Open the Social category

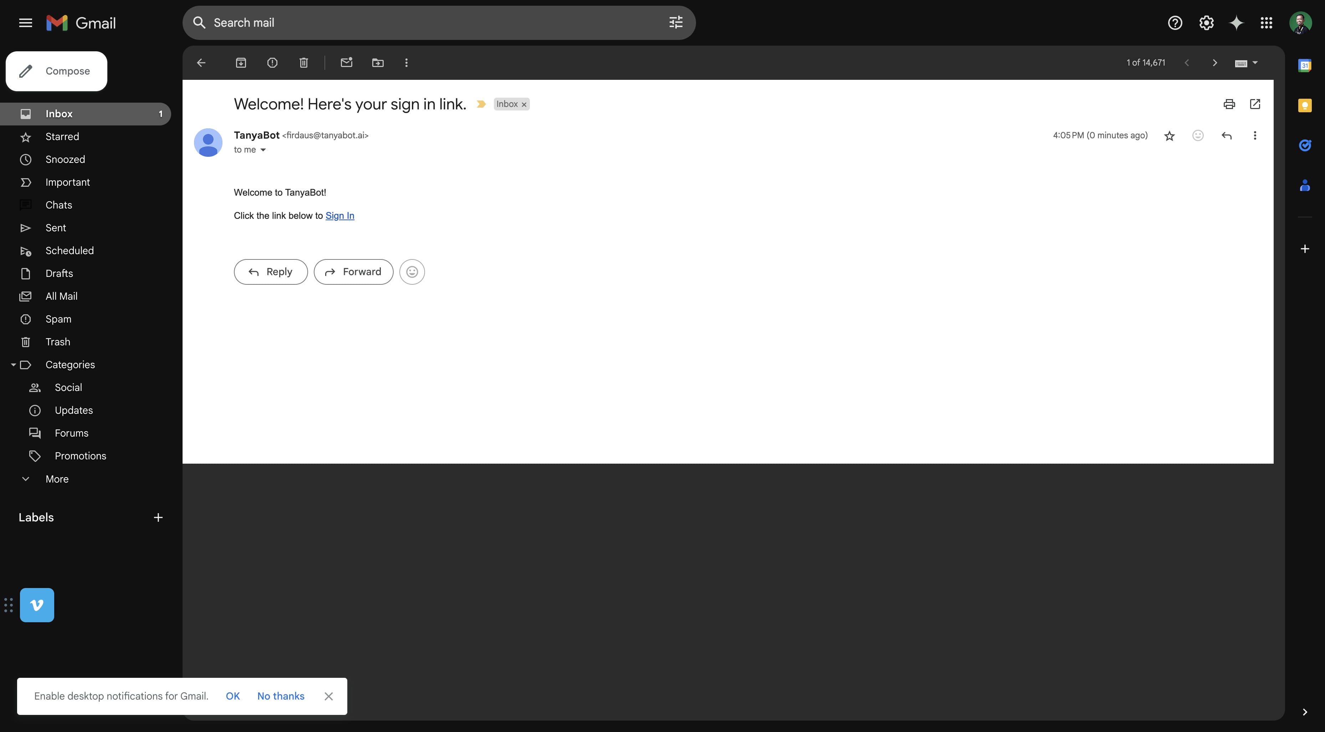pos(85,387)
